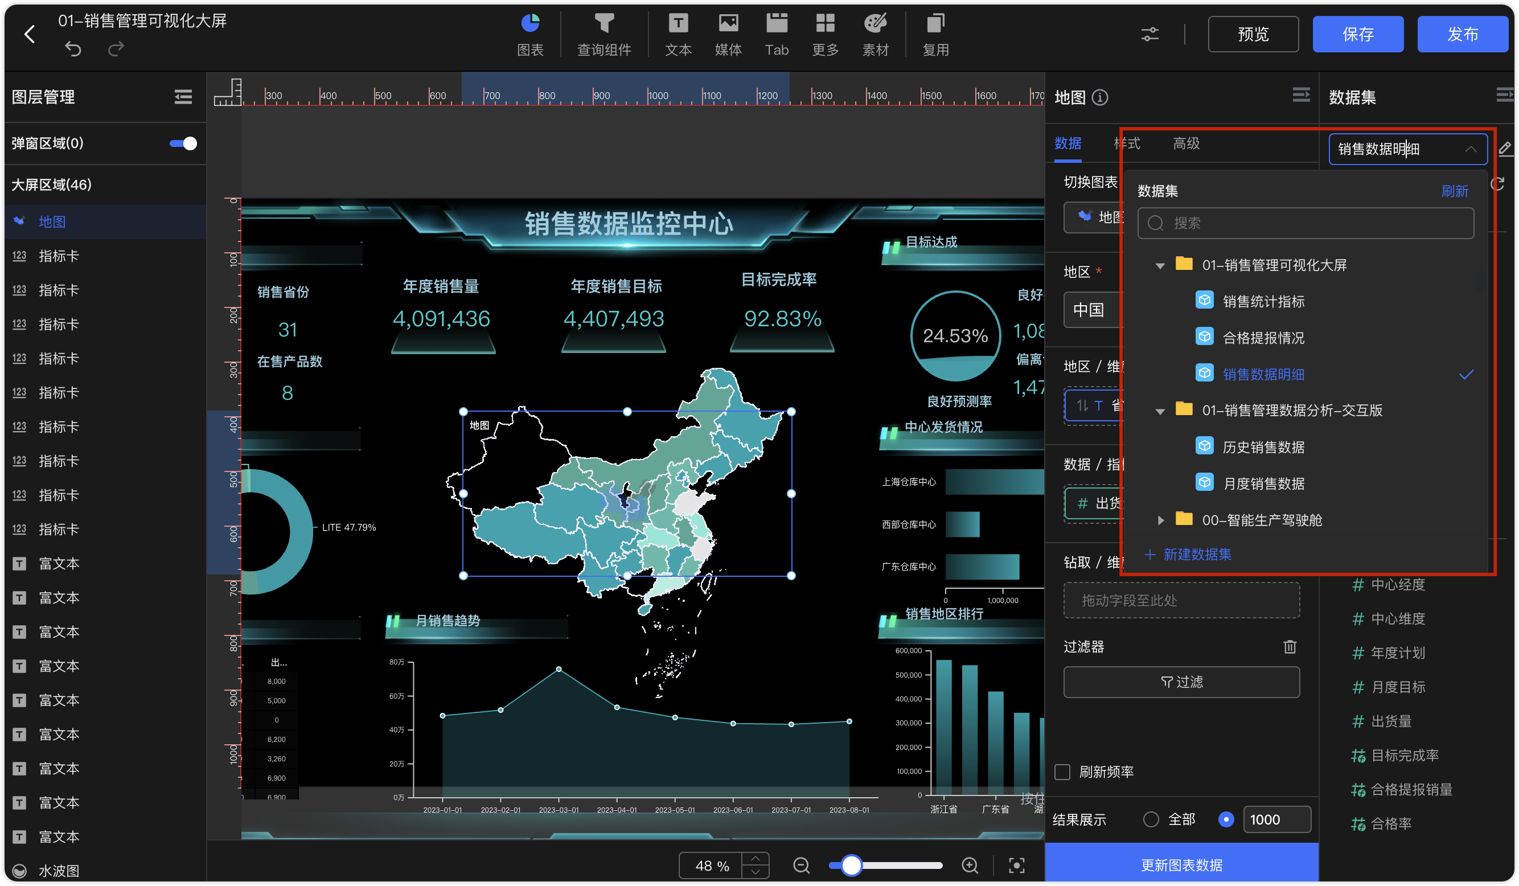This screenshot has width=1519, height=886.
Task: Collapse the 01-销售管理可视化大屏 folder
Action: 1160,265
